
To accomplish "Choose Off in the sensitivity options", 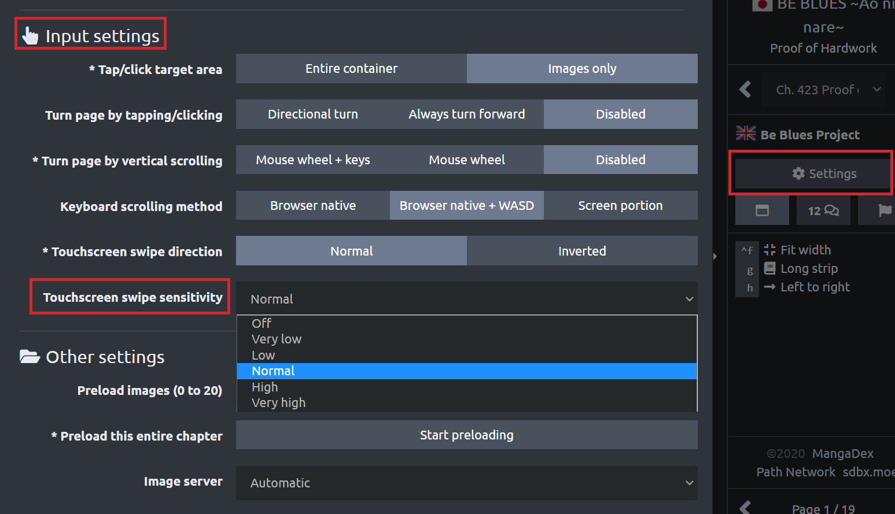I will pos(261,323).
